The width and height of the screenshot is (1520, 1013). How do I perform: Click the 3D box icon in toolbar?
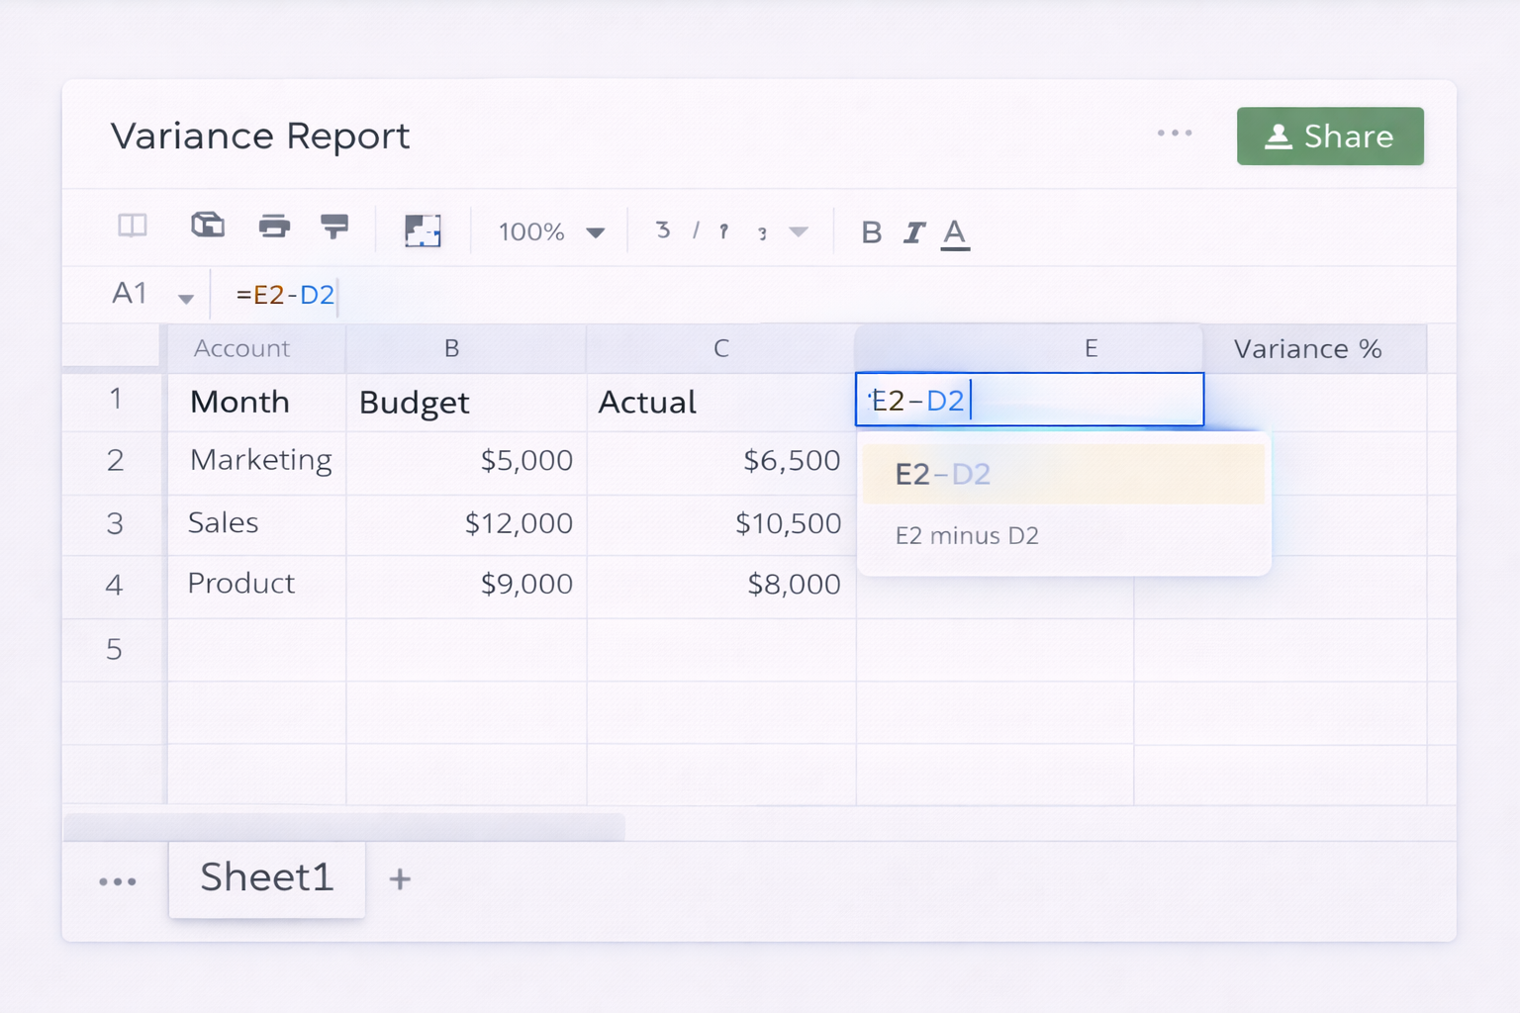[208, 226]
